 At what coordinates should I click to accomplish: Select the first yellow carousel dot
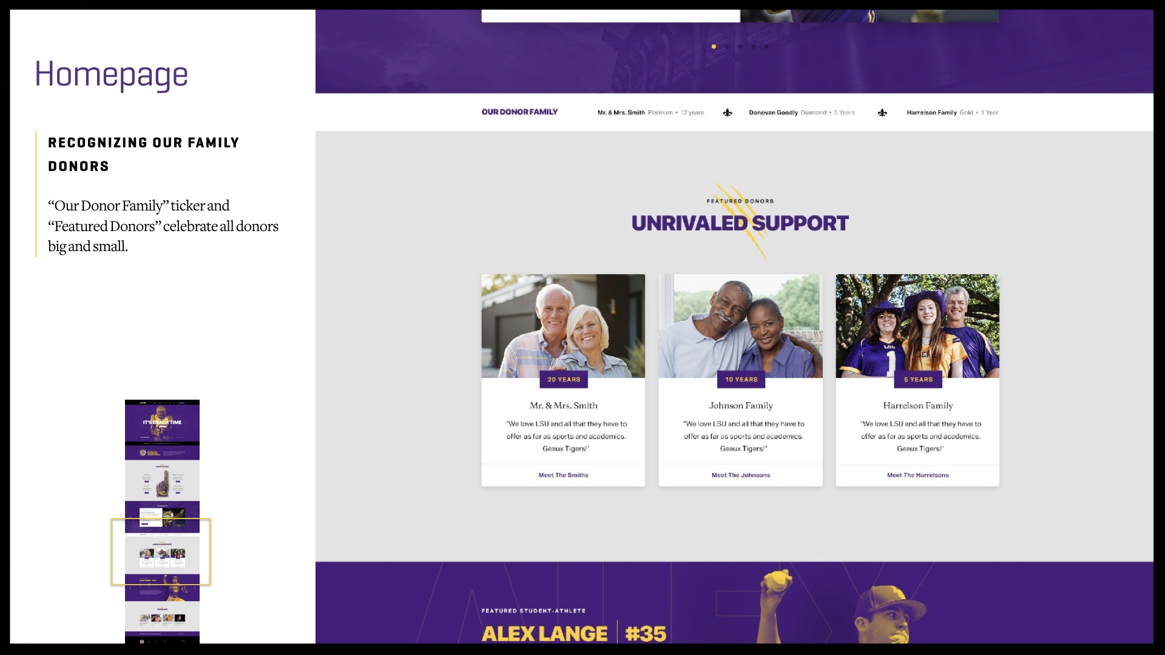[714, 47]
